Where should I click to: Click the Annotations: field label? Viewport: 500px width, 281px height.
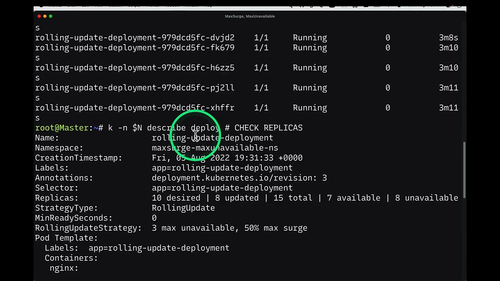point(64,178)
